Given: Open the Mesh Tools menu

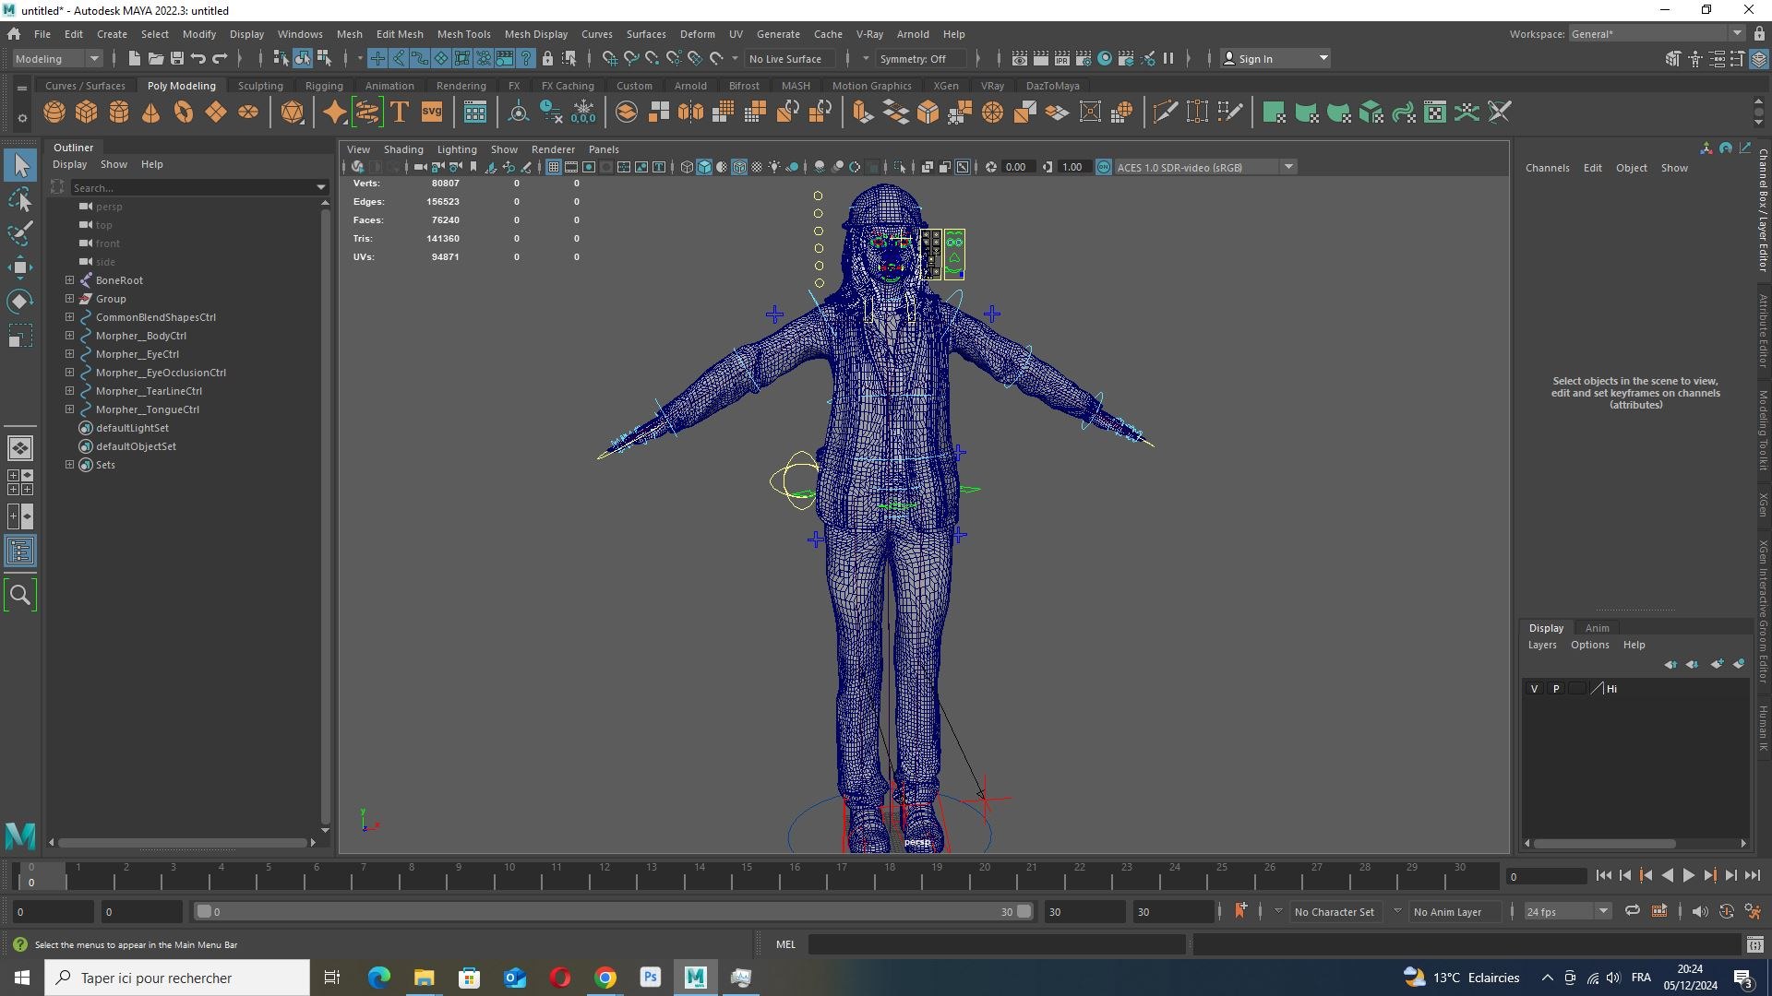Looking at the screenshot, I should tap(463, 34).
